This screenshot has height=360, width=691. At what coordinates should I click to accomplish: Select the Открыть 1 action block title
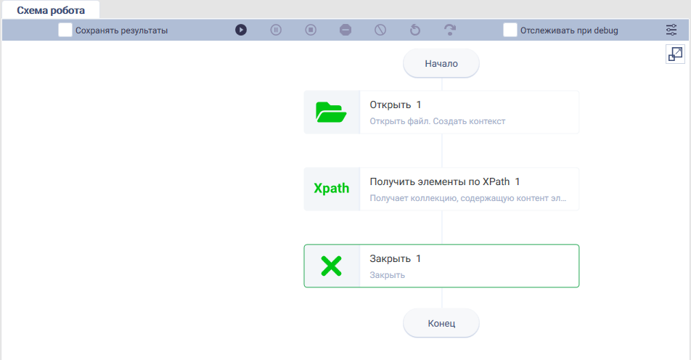(396, 105)
